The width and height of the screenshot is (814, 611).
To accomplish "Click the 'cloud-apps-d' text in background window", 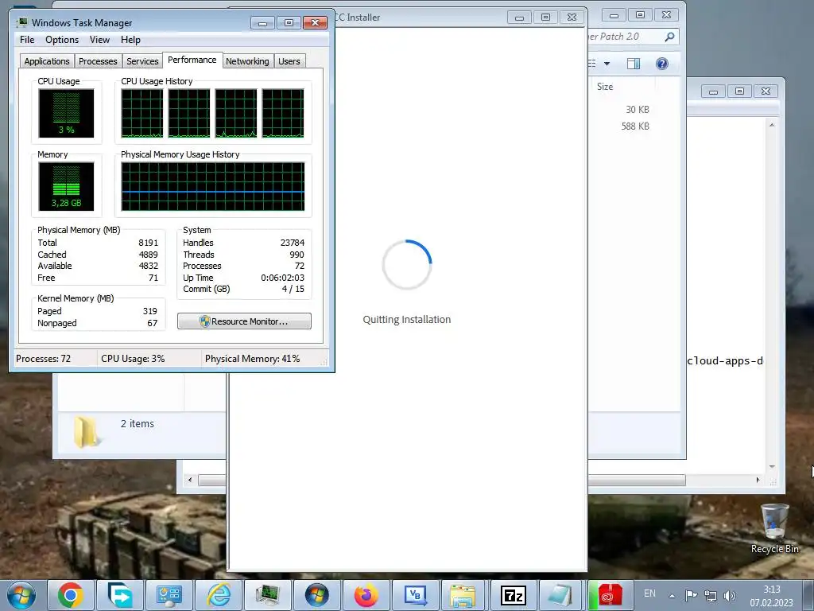I will (x=725, y=360).
